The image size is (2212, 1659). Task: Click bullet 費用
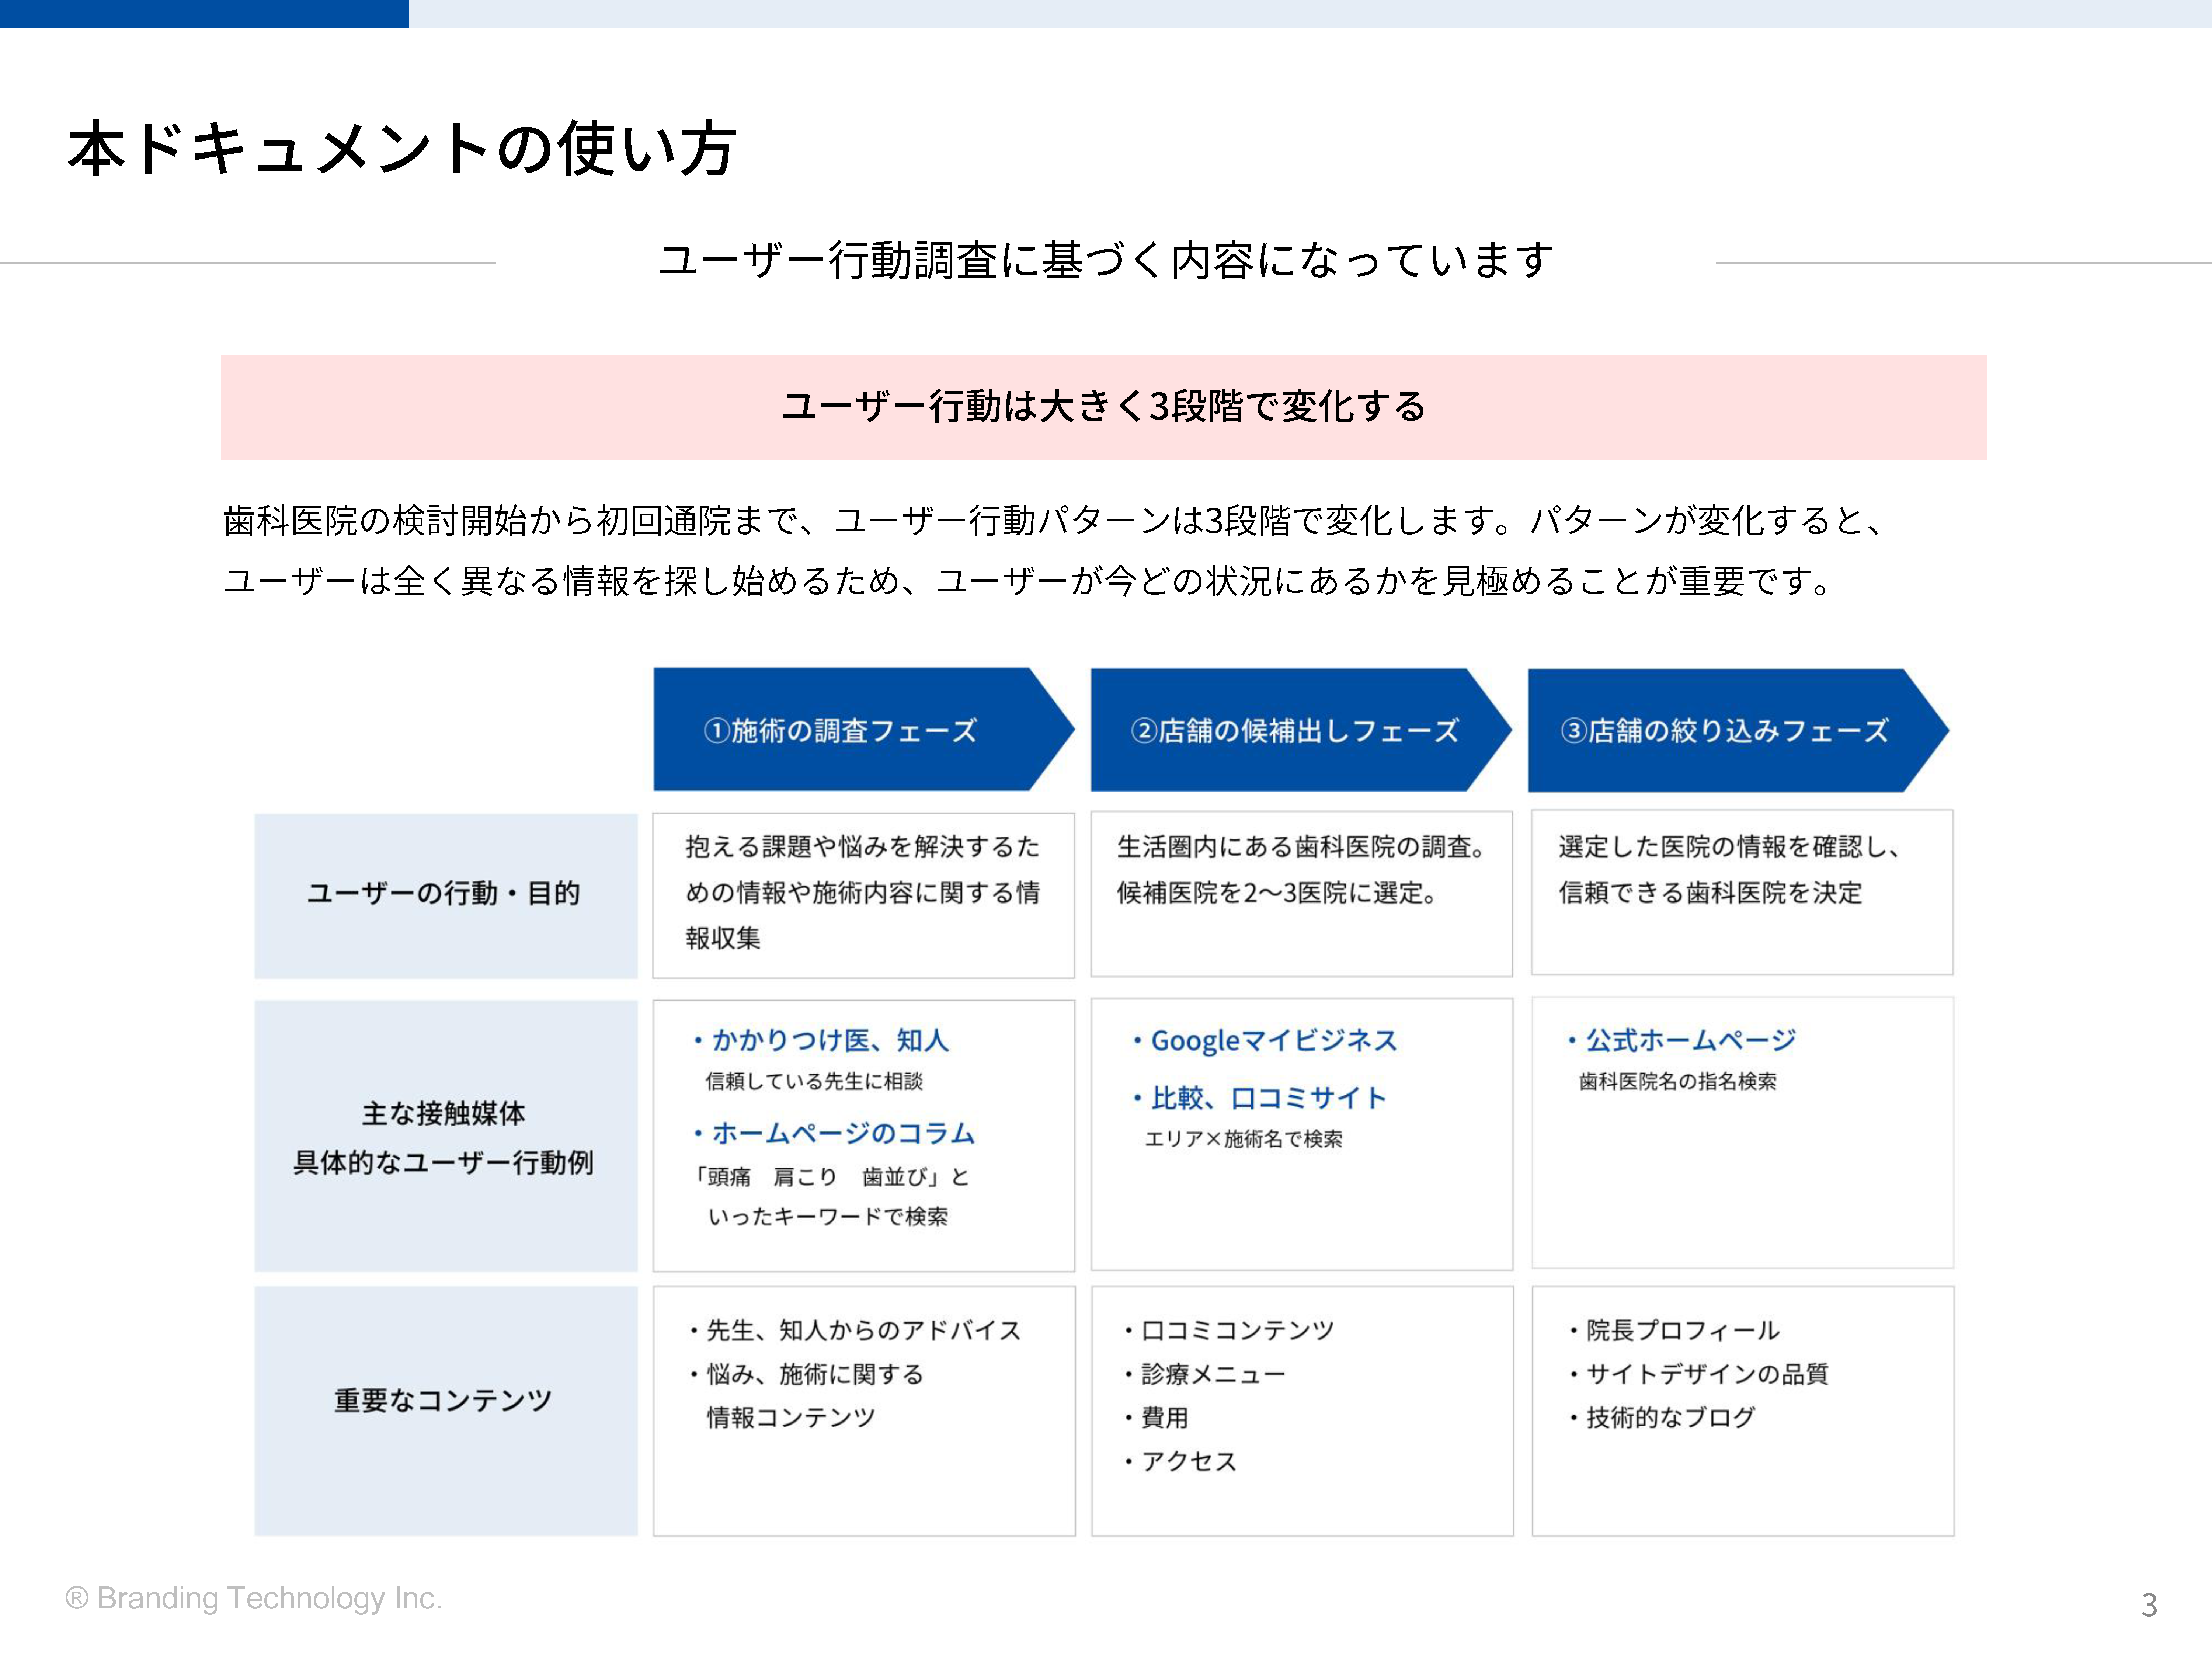pos(1156,1418)
